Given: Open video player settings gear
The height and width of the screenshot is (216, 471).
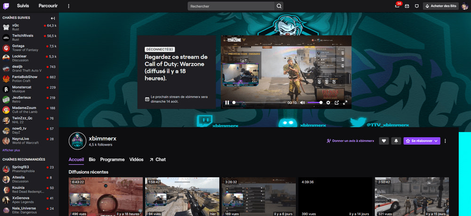Looking at the screenshot, I should coord(328,103).
